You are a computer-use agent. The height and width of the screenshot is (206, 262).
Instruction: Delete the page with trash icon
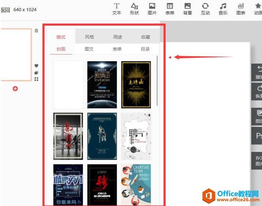(x=36, y=31)
